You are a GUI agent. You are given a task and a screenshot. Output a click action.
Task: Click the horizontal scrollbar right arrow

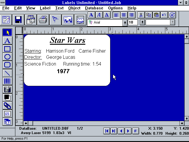182,123
